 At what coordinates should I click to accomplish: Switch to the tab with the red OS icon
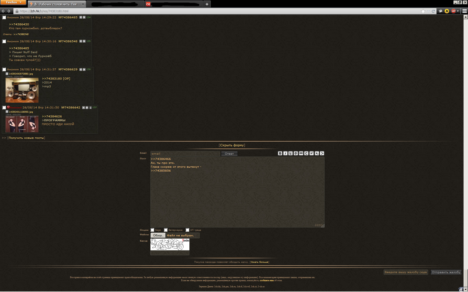pos(174,4)
